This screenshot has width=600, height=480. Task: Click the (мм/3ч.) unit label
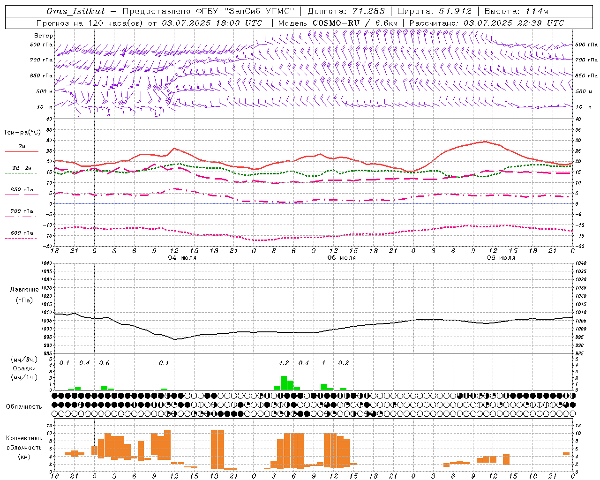23,360
